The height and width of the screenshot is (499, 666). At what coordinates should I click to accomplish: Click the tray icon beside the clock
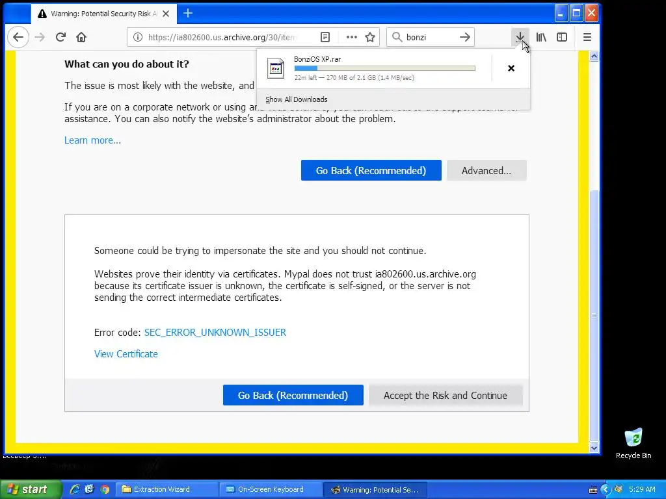[x=619, y=489]
